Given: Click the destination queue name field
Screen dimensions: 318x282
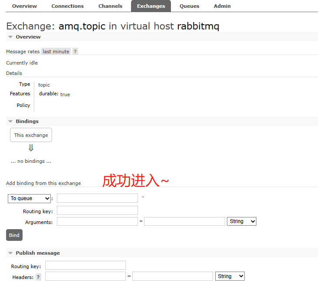Looking at the screenshot, I should point(97,198).
